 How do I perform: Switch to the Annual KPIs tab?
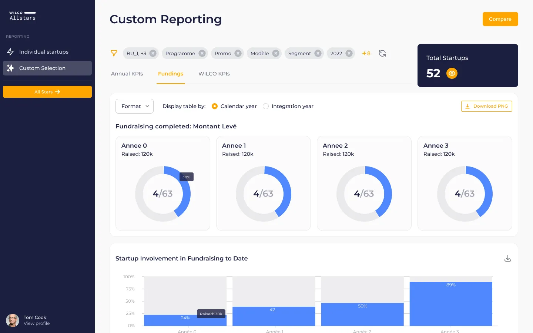point(127,74)
